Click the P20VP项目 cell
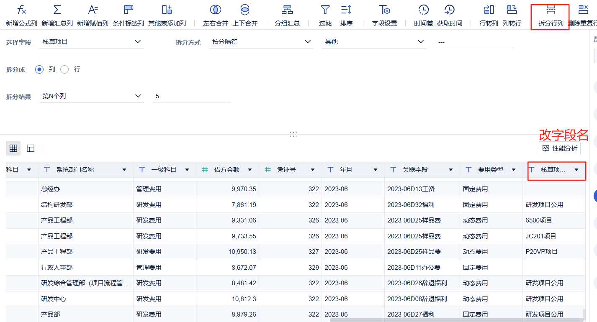Viewport: 597px width, 322px height. 554,252
